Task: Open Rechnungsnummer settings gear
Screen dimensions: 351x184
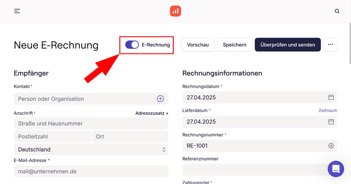Action: [331, 145]
